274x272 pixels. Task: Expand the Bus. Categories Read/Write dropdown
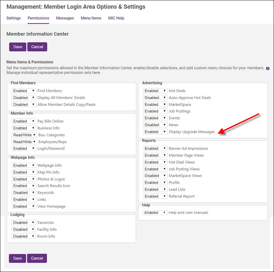point(24,135)
